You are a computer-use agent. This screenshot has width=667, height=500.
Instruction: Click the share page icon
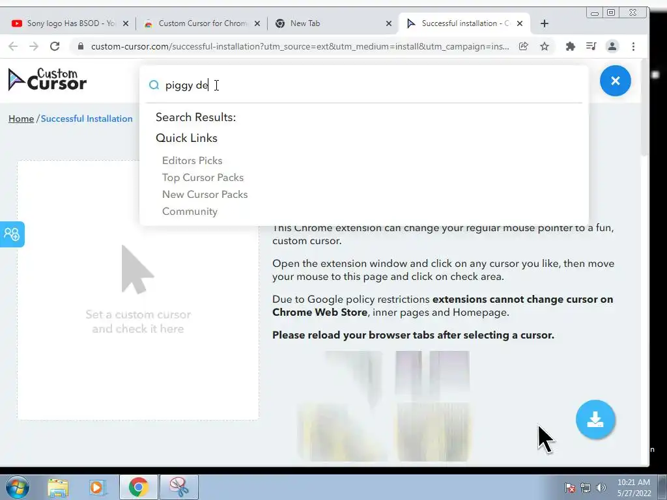(x=524, y=46)
